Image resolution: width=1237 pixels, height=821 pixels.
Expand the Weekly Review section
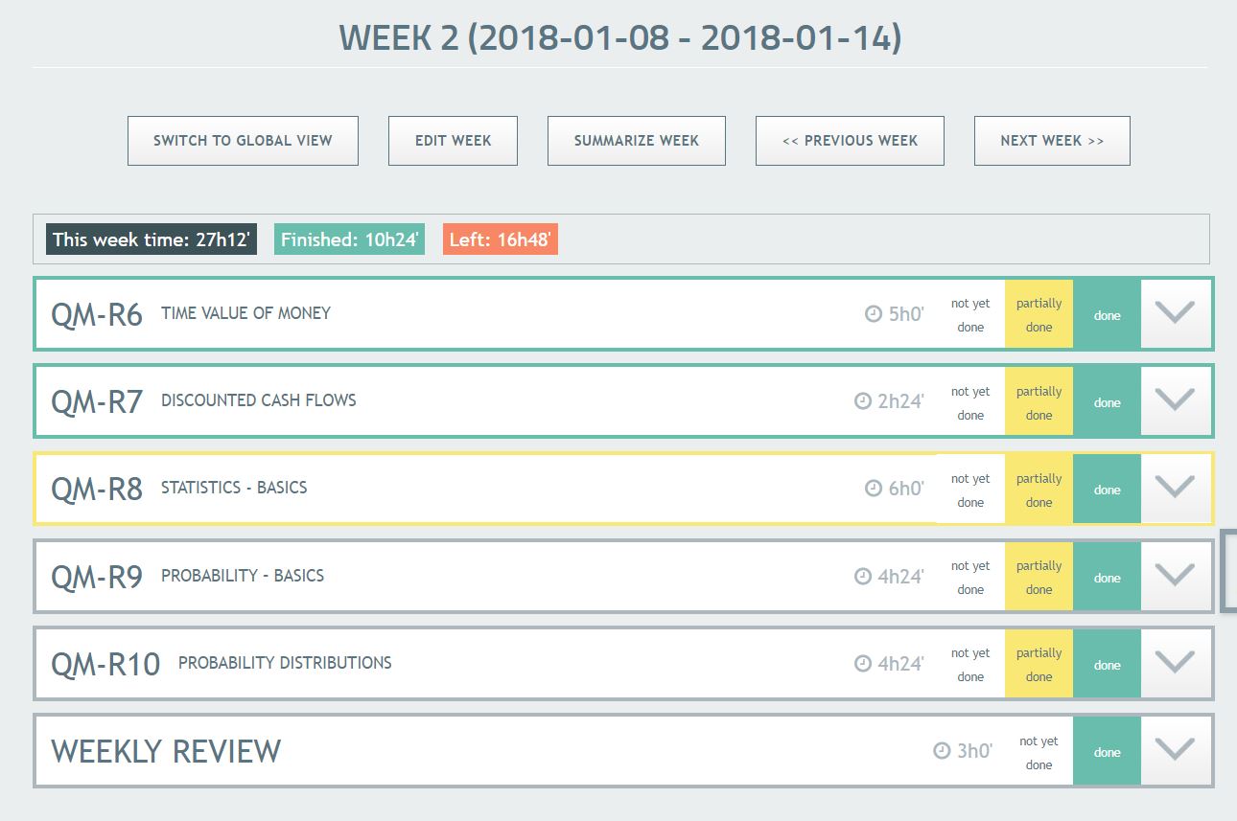click(1175, 751)
